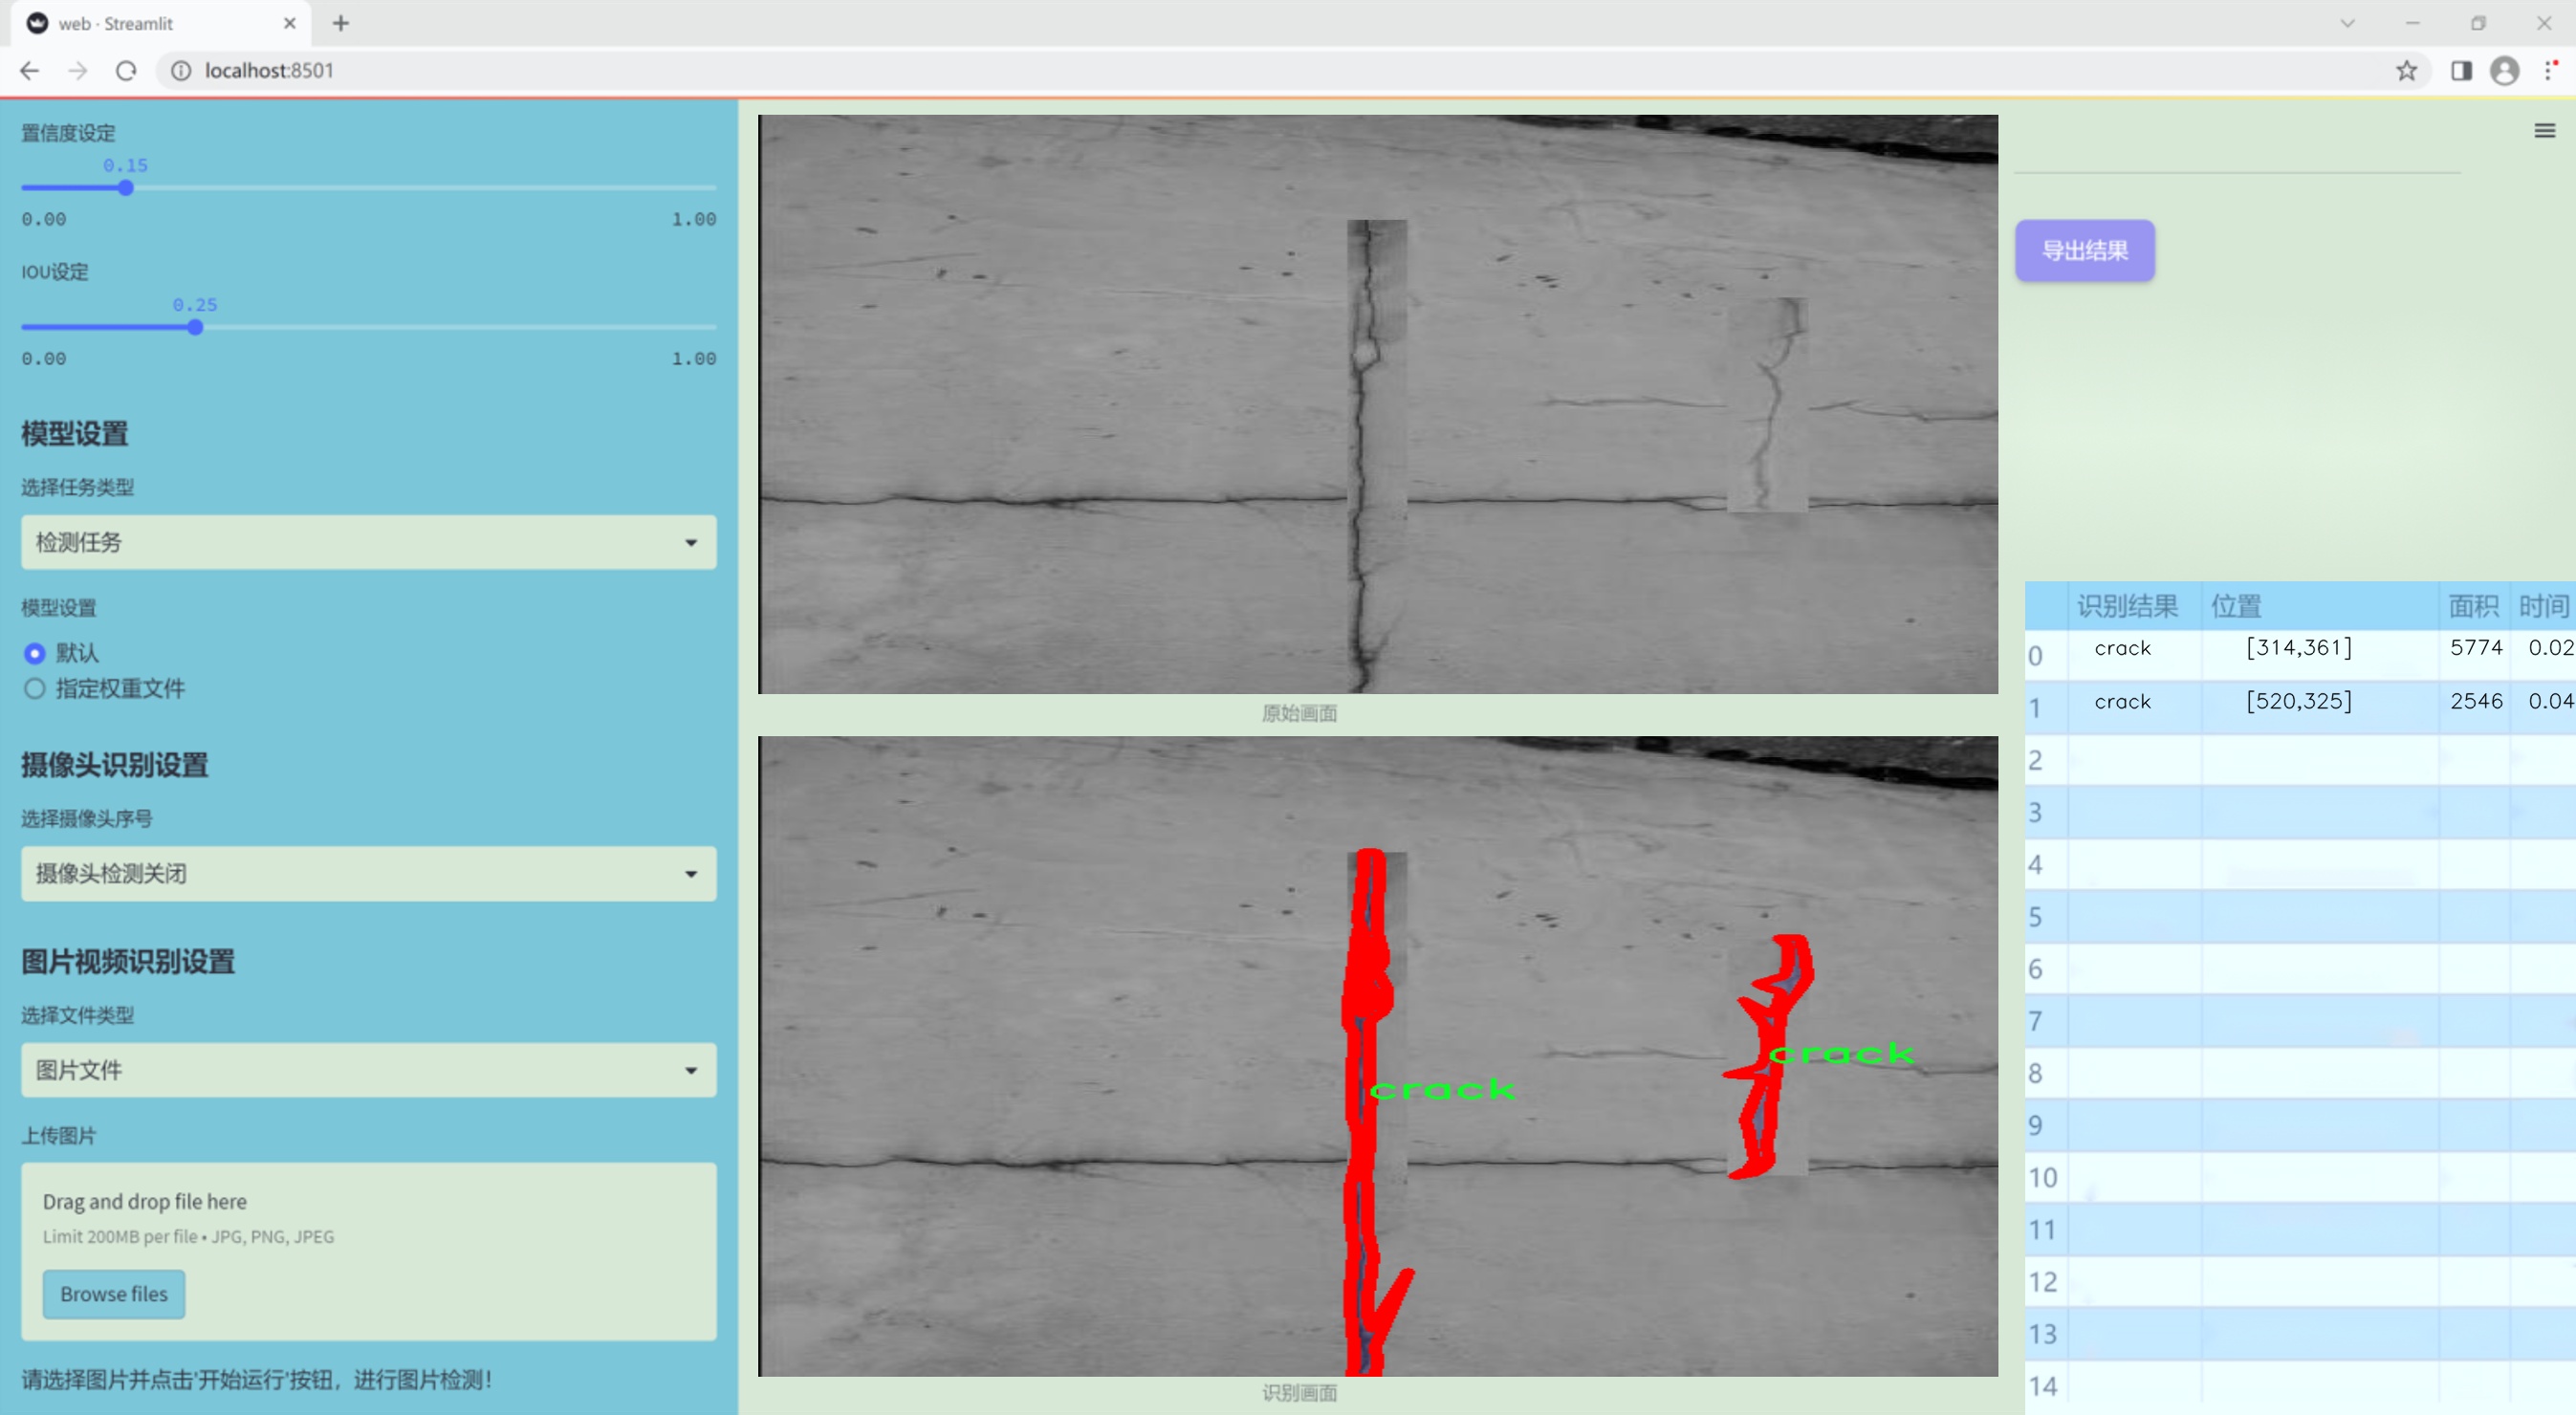
Task: Select the web · Streamlit tab
Action: 160,23
